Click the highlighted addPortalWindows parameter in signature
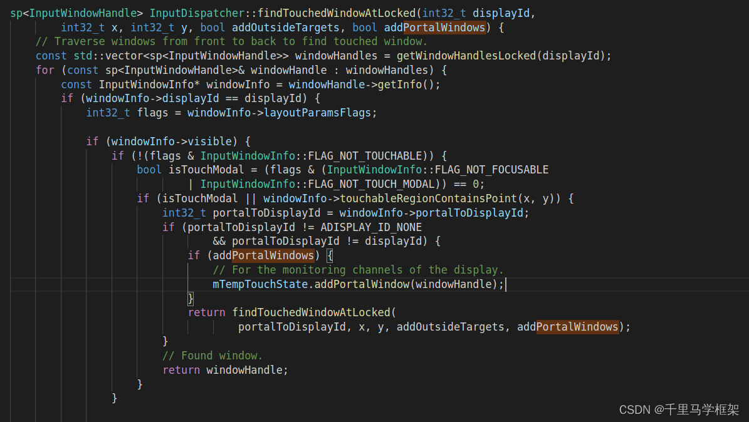 pos(435,28)
